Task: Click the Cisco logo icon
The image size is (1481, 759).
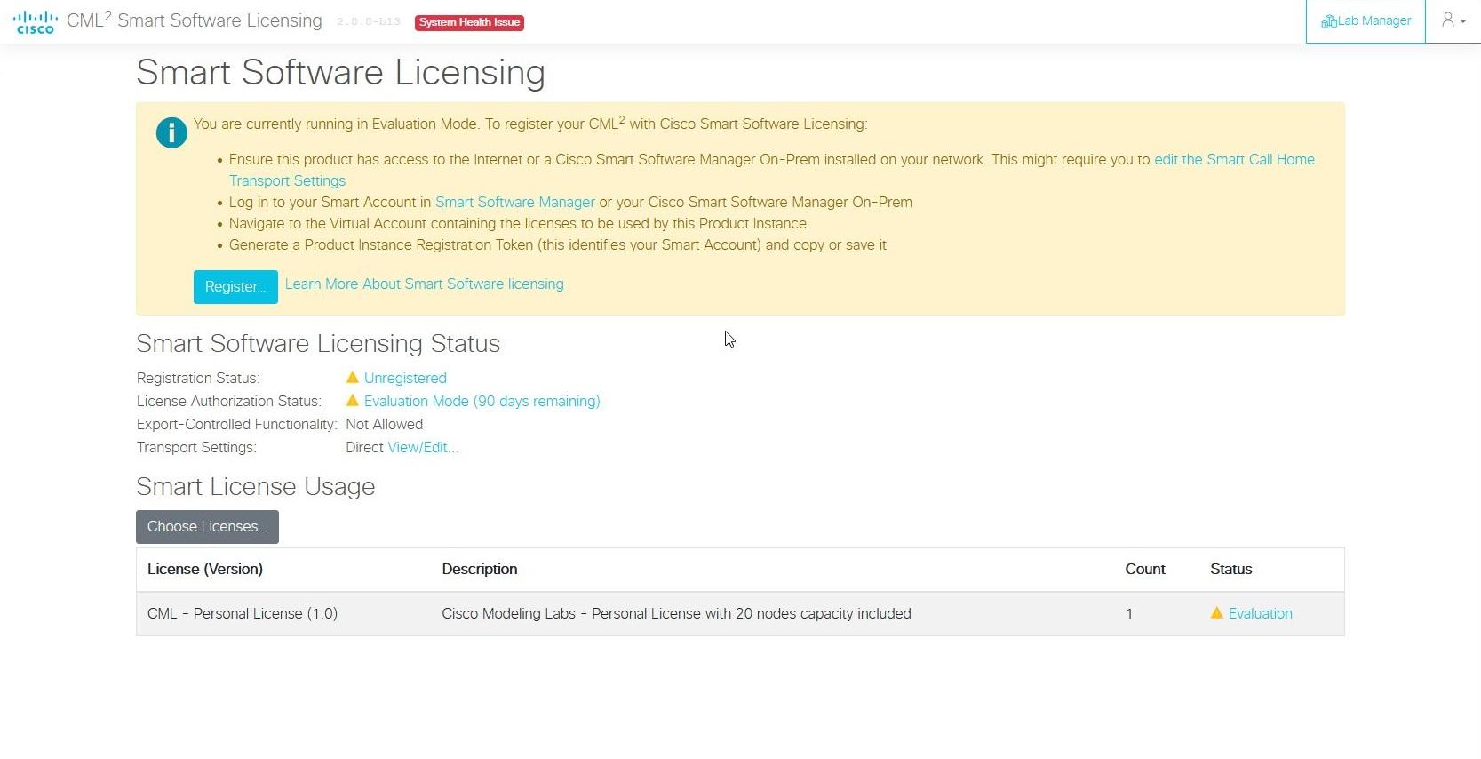Action: pos(36,22)
